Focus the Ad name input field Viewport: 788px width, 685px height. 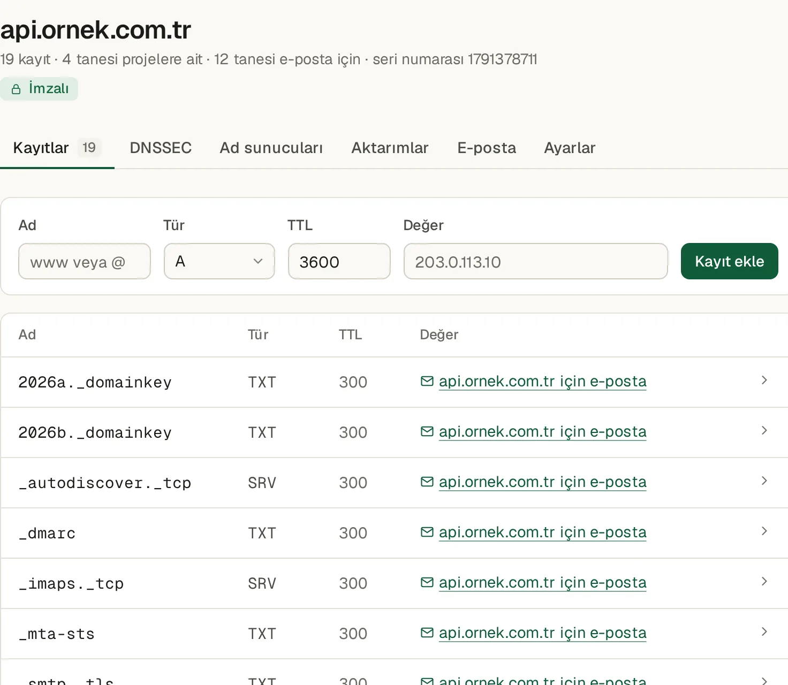pyautogui.click(x=85, y=261)
